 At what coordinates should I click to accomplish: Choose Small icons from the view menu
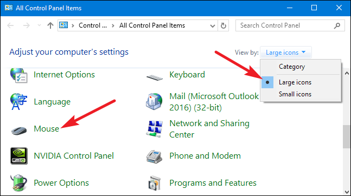point(295,94)
